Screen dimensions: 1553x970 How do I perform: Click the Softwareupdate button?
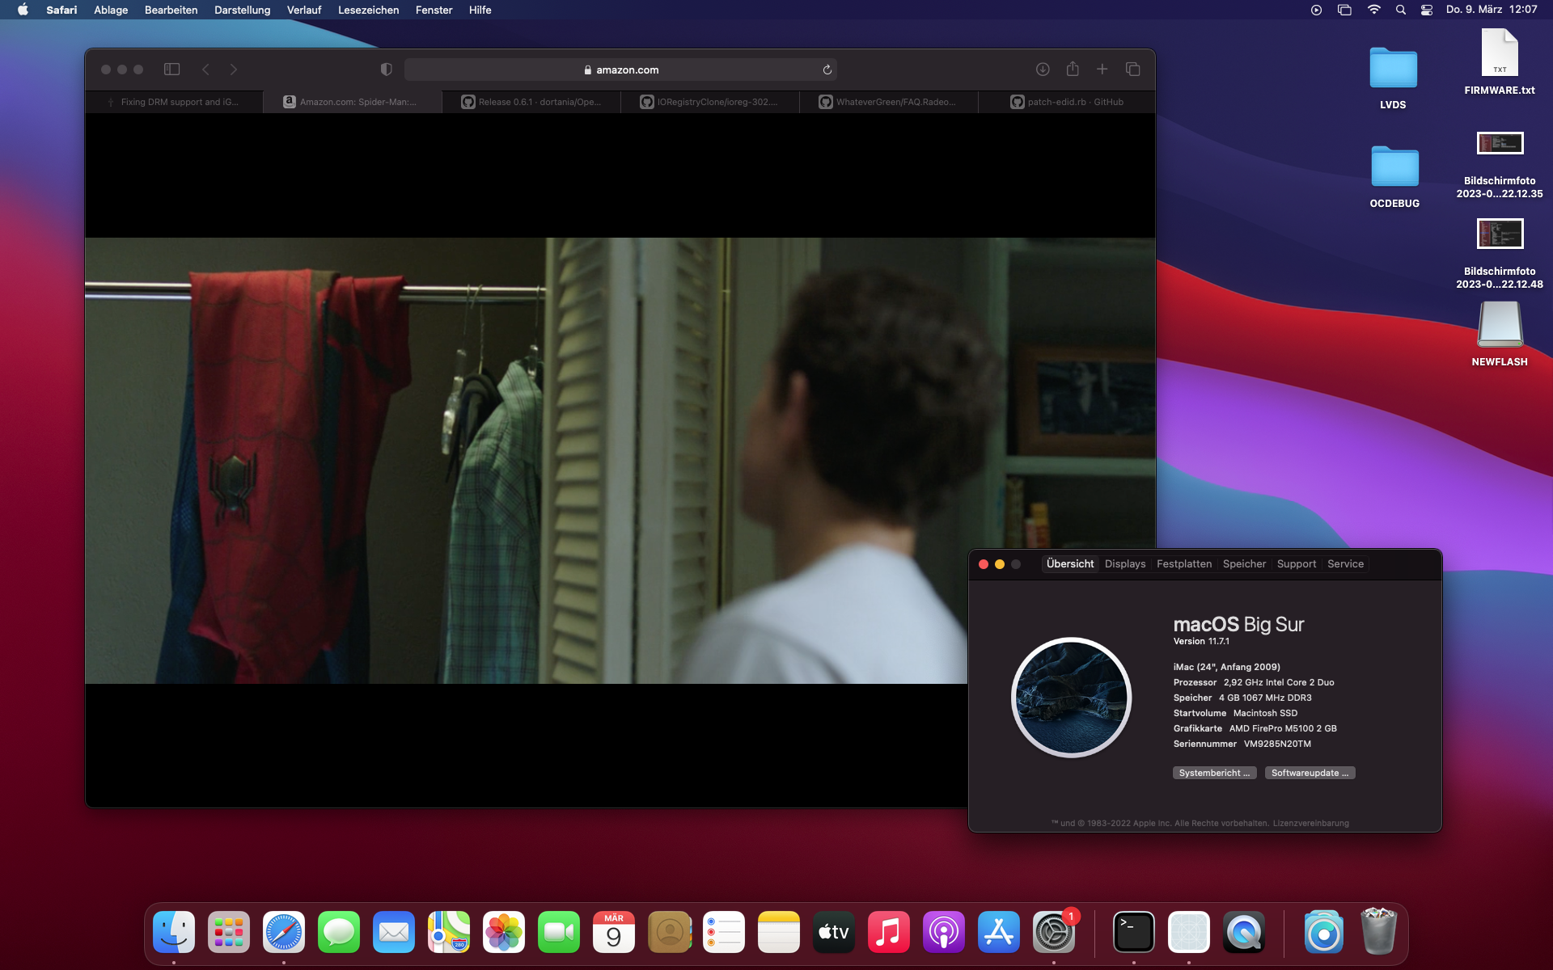tap(1310, 773)
